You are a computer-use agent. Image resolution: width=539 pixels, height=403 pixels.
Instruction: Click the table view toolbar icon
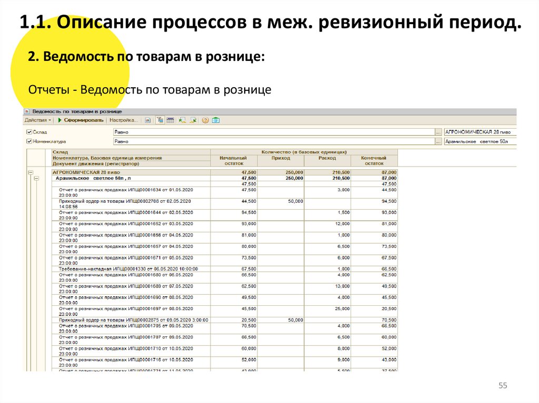coord(170,120)
